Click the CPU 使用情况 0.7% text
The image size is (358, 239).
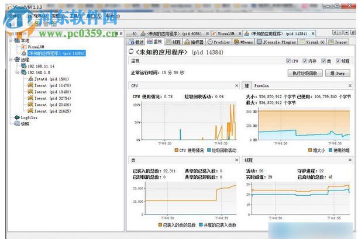(x=153, y=96)
